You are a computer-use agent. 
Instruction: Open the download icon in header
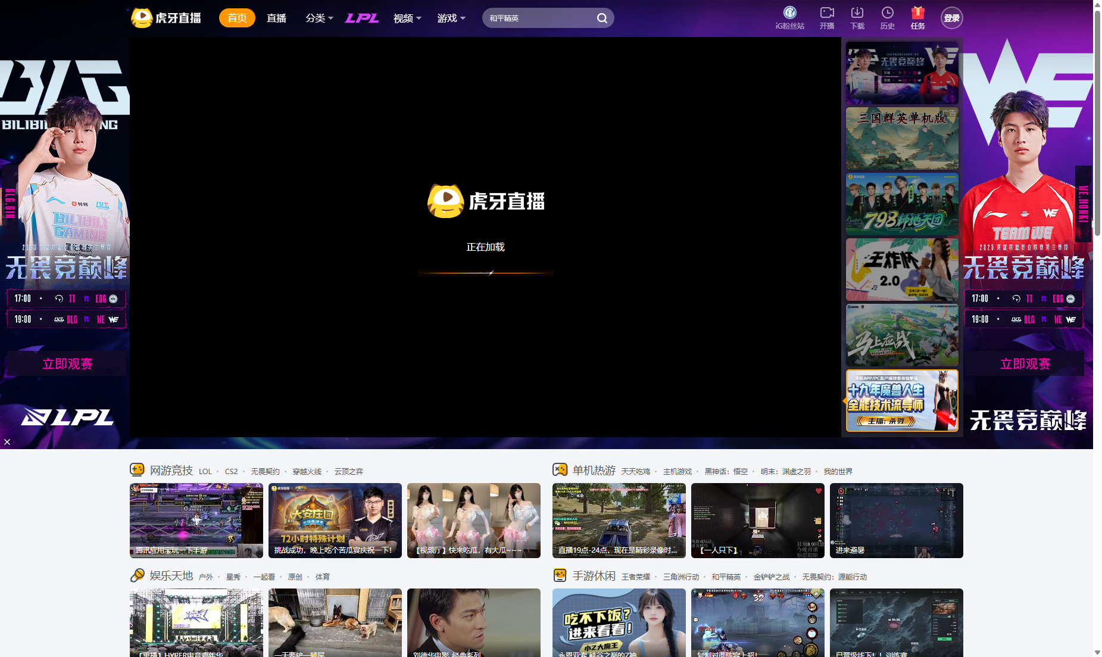coord(857,13)
